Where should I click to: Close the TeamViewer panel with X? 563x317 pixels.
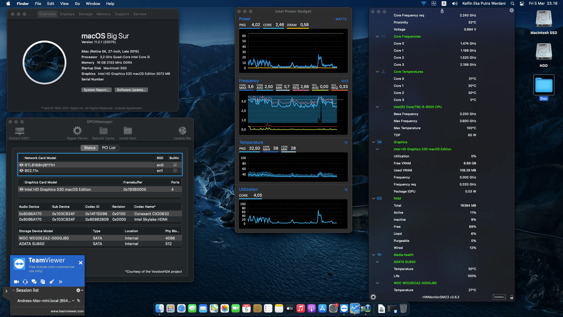click(x=81, y=263)
